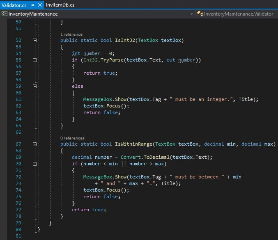The width and height of the screenshot is (278, 240).
Task: Click the 'out' keyword on line 55
Action: point(171,60)
